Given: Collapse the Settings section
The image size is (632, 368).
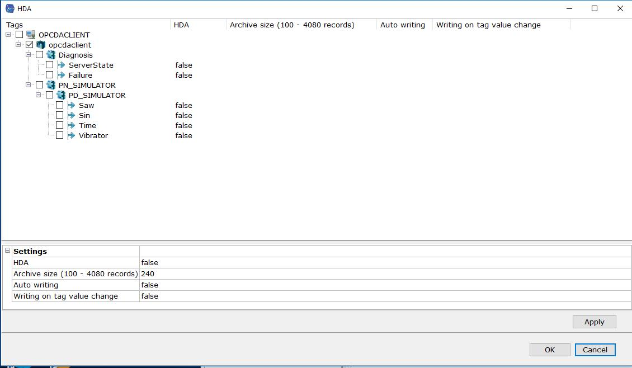Looking at the screenshot, I should 7,251.
